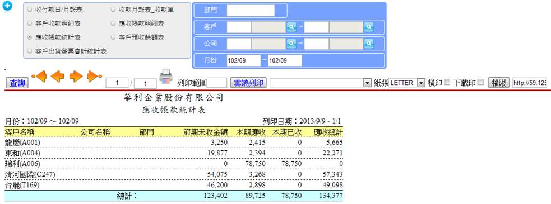
Task: Open lookup for first 客戶 field
Action: pos(291,27)
